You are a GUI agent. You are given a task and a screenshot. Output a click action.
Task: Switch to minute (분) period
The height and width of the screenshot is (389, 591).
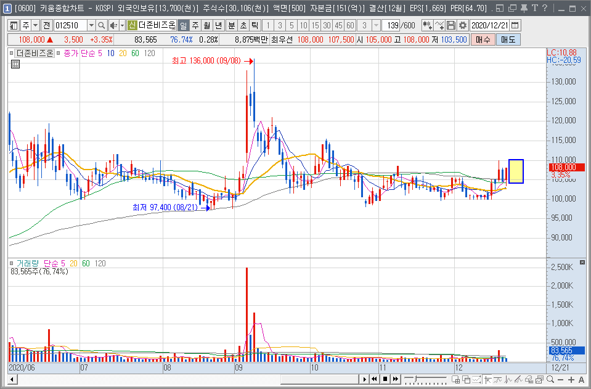click(232, 25)
